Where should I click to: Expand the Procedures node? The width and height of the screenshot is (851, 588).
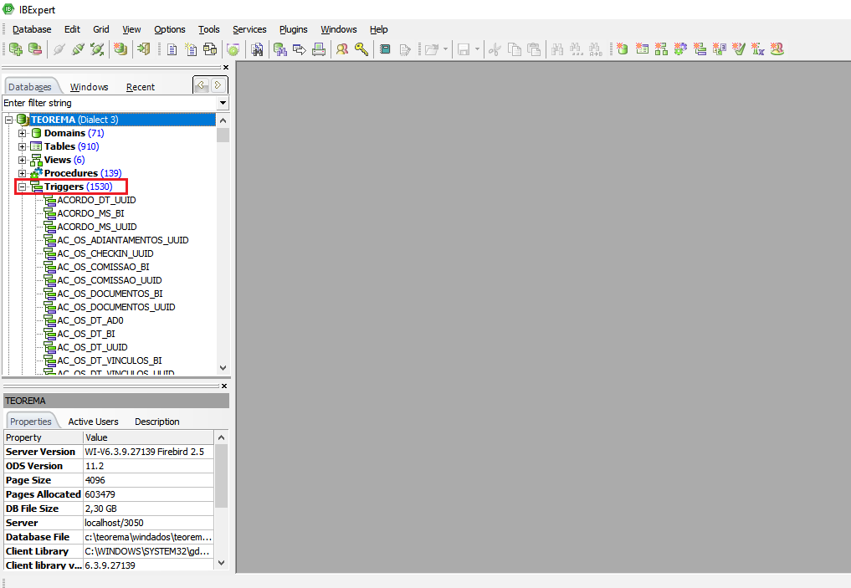tap(23, 174)
